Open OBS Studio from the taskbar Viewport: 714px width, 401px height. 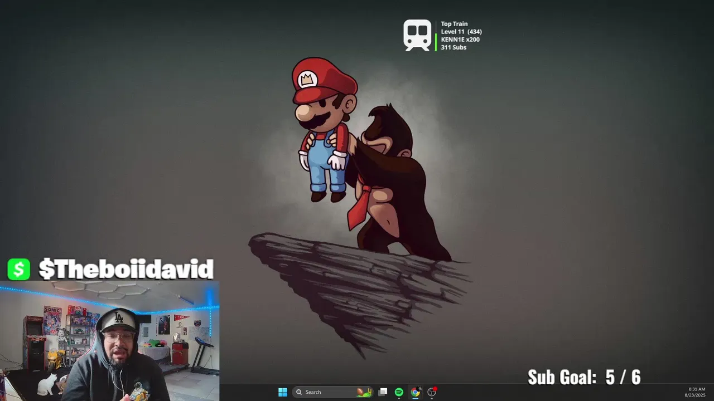[x=432, y=392]
